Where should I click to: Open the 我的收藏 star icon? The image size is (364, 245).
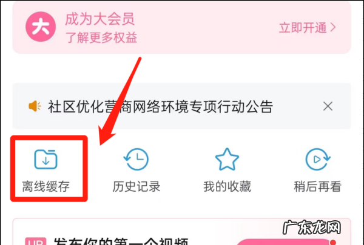tap(227, 159)
